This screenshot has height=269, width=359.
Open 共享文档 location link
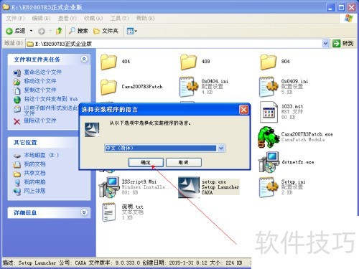(x=34, y=173)
